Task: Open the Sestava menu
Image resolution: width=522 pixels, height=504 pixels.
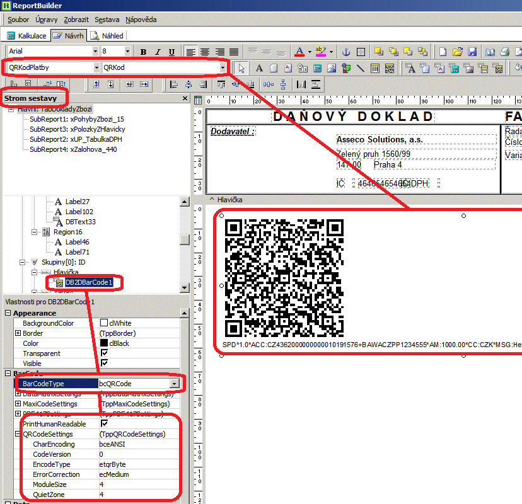Action: tap(107, 20)
